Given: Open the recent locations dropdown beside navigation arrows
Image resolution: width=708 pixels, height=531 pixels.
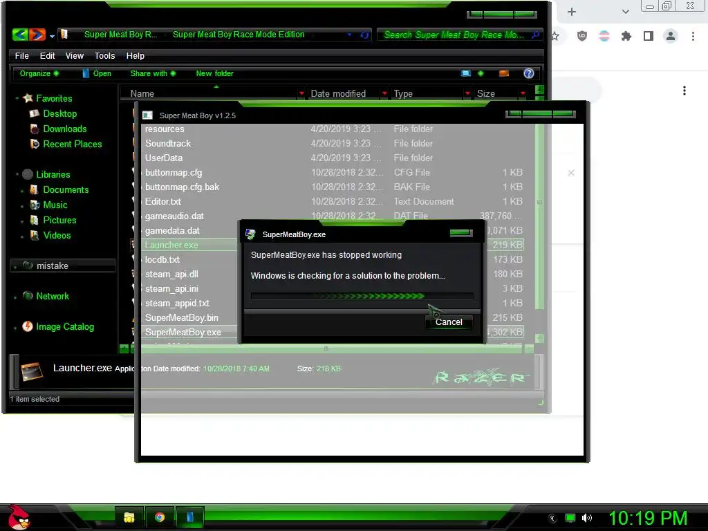Looking at the screenshot, I should (x=52, y=36).
